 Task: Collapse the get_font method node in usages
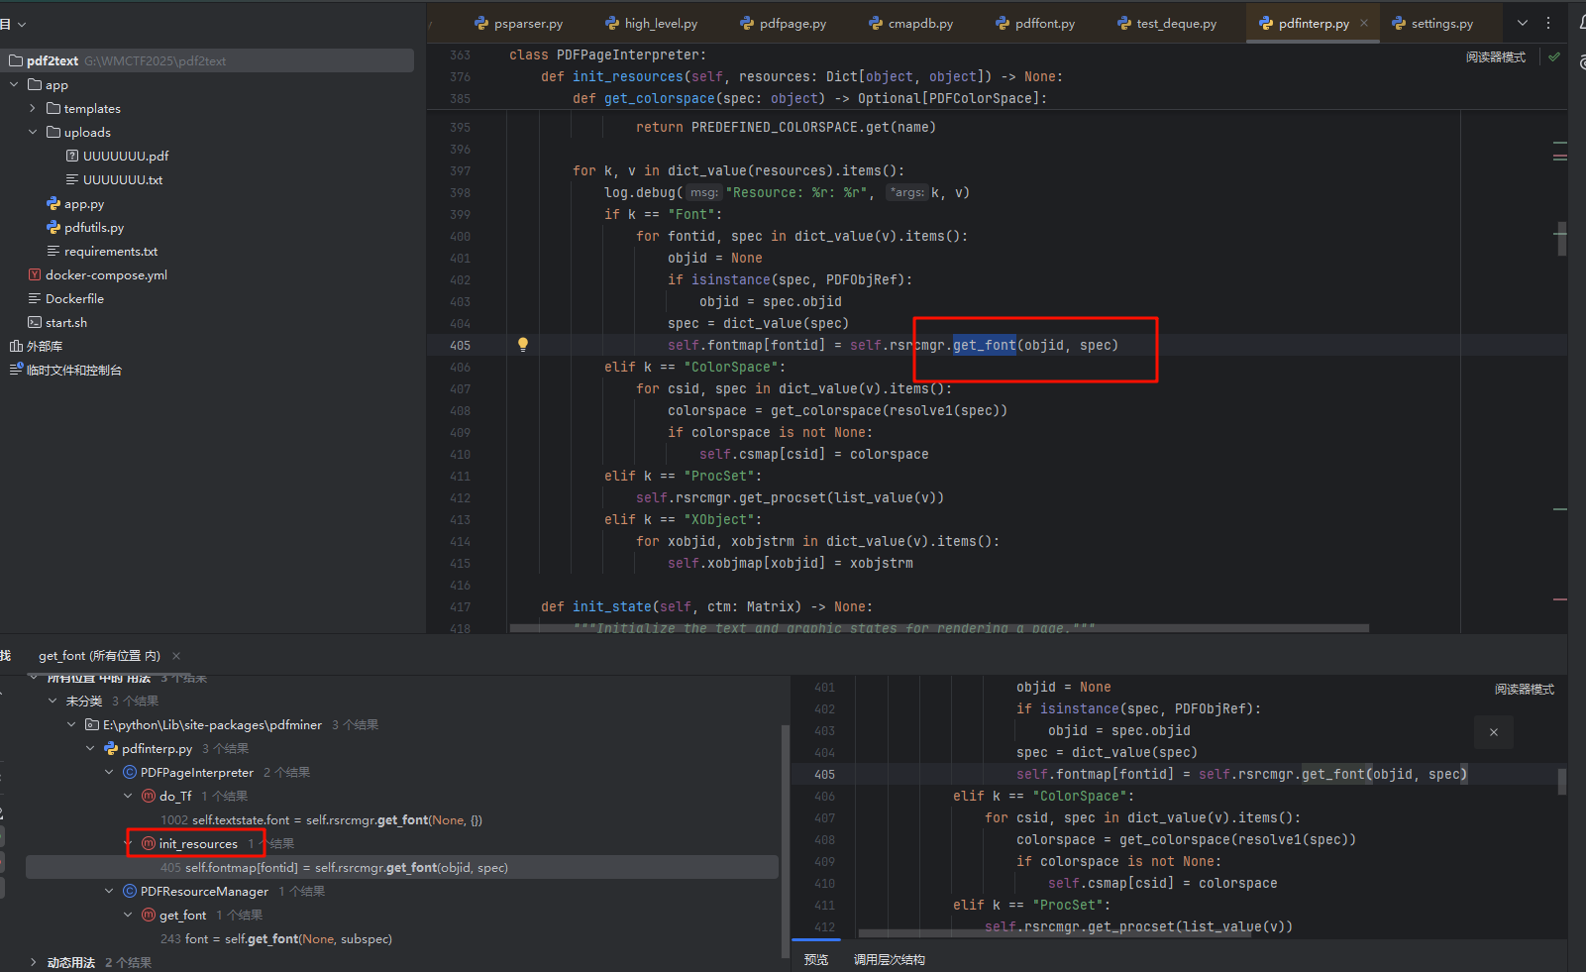[x=128, y=916]
